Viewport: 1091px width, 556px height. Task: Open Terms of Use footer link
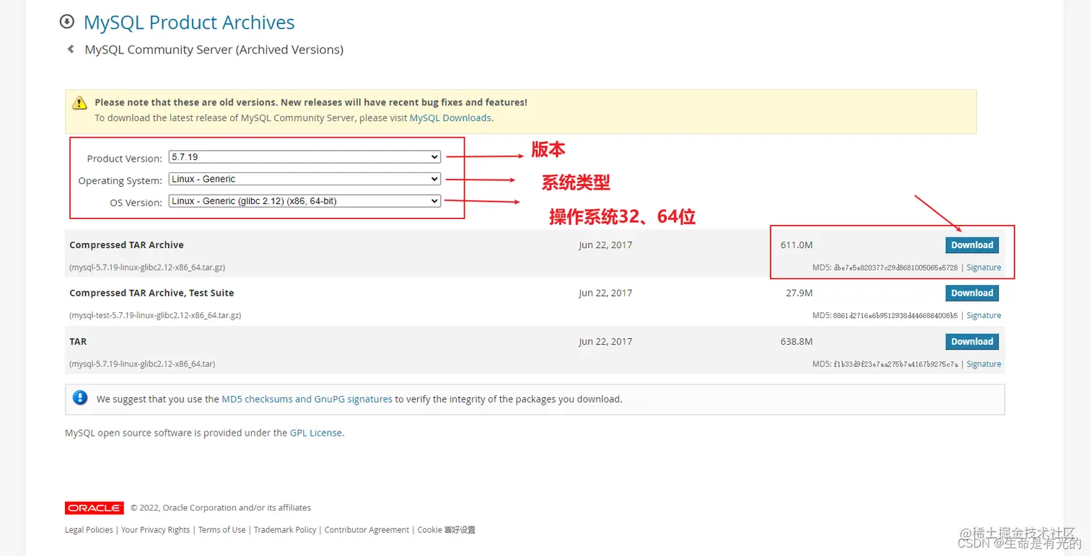click(x=222, y=530)
